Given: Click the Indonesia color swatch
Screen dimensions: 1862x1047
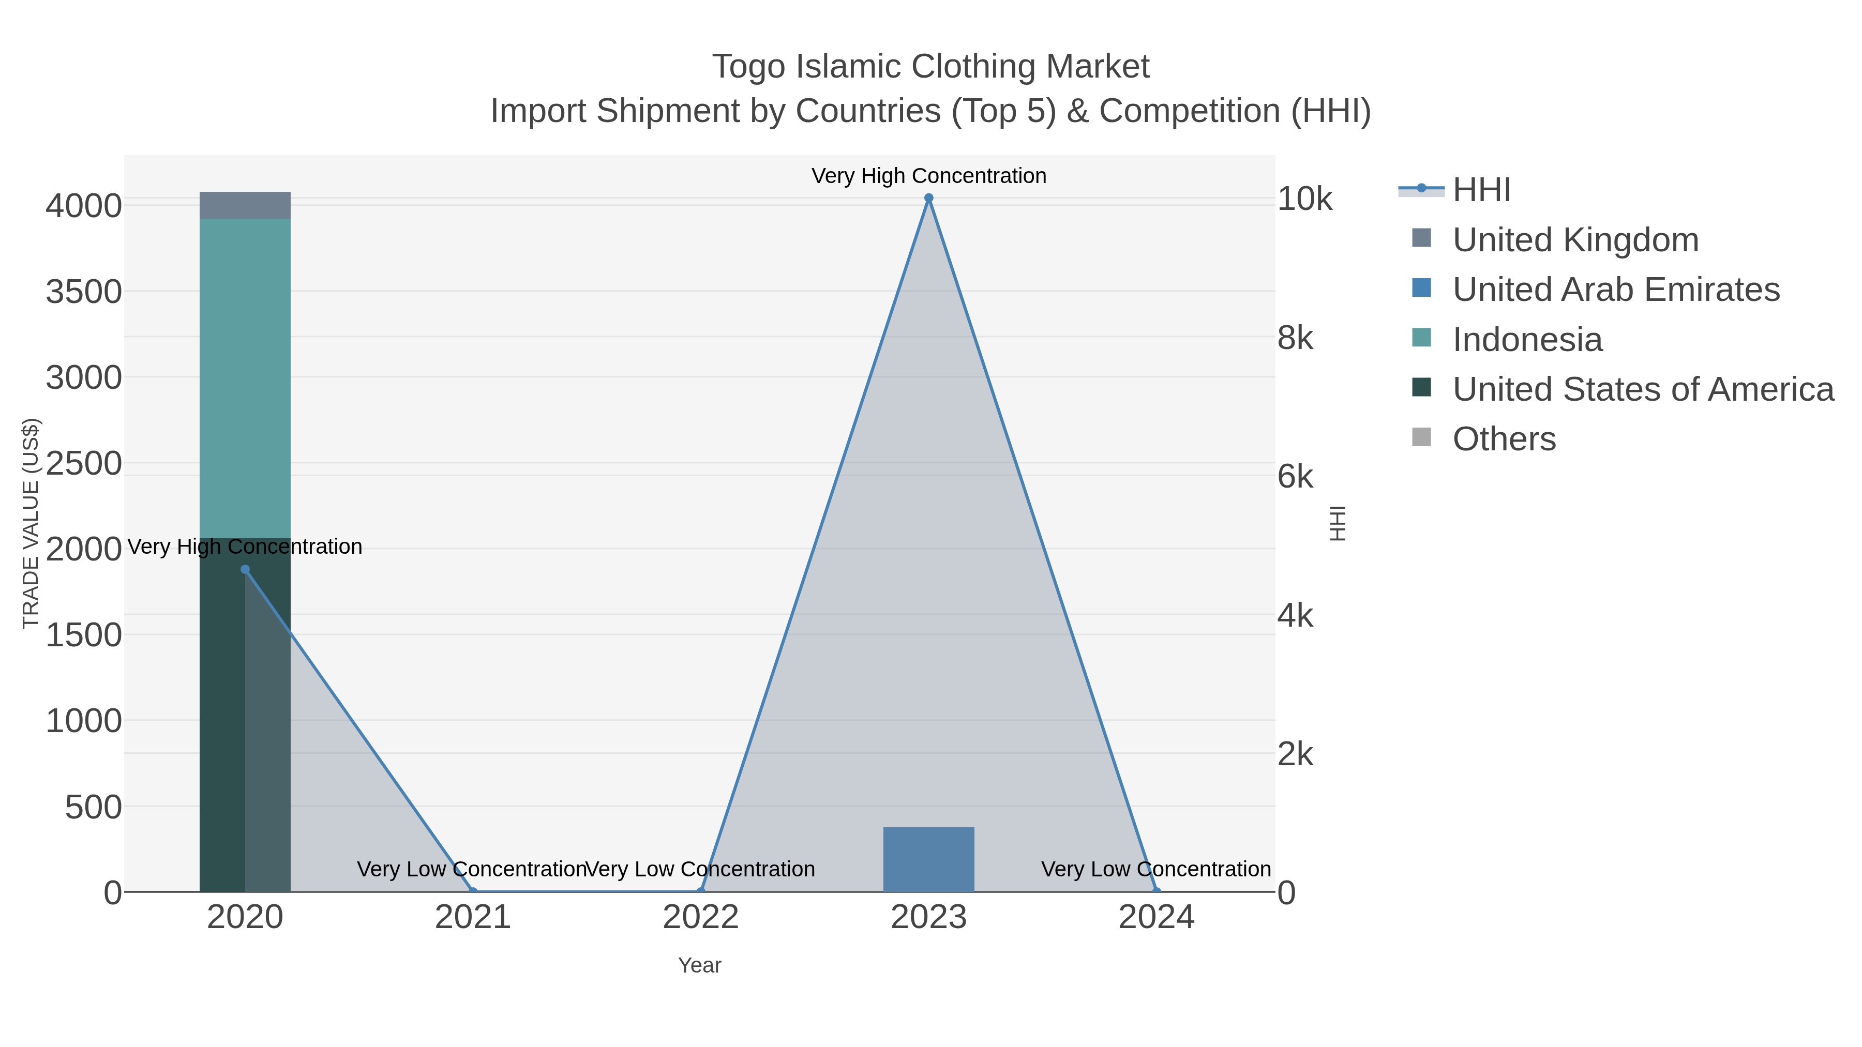Looking at the screenshot, I should 1421,338.
